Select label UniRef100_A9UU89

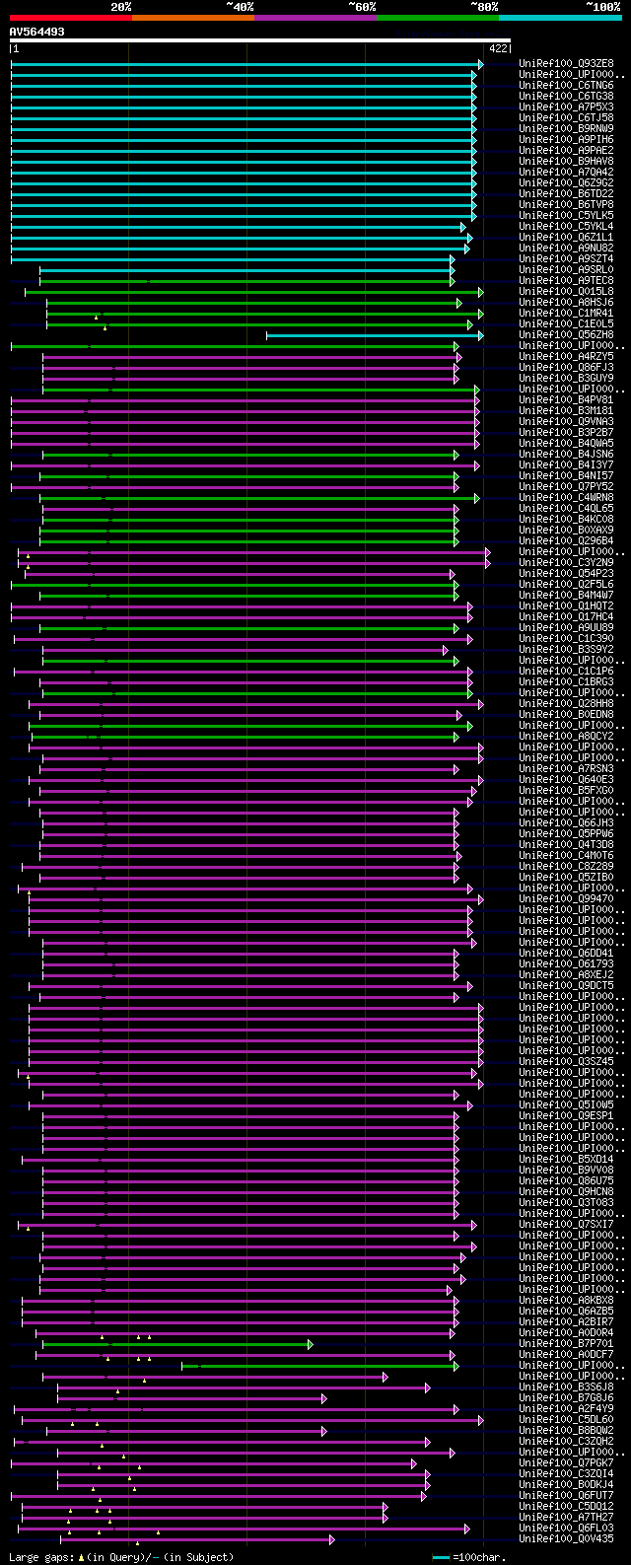pos(566,628)
